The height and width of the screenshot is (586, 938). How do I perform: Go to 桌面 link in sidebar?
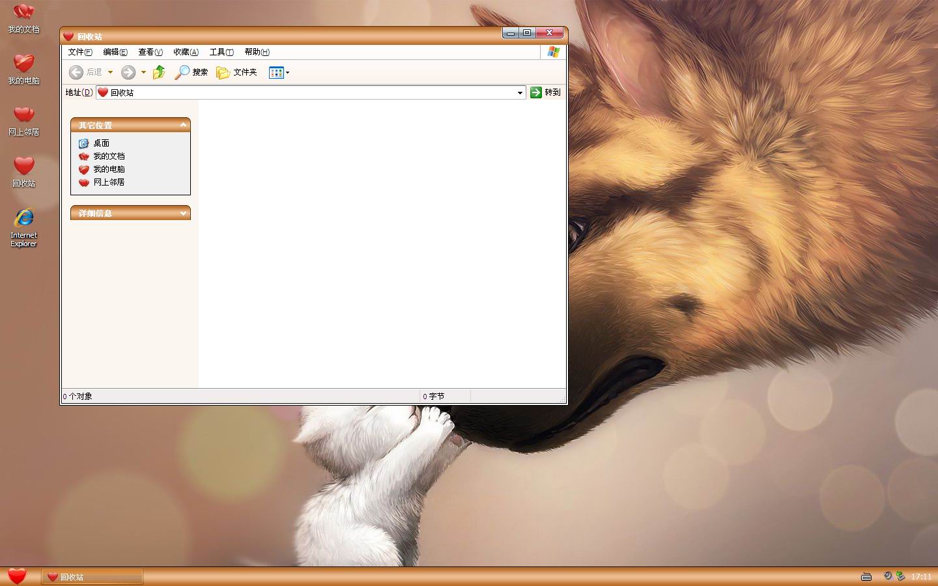pos(94,143)
